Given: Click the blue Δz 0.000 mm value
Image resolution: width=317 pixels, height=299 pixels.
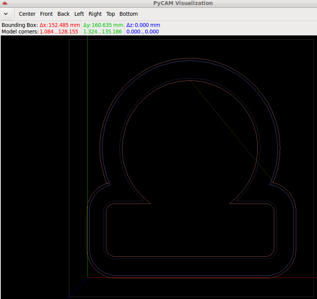Looking at the screenshot, I should (x=143, y=25).
